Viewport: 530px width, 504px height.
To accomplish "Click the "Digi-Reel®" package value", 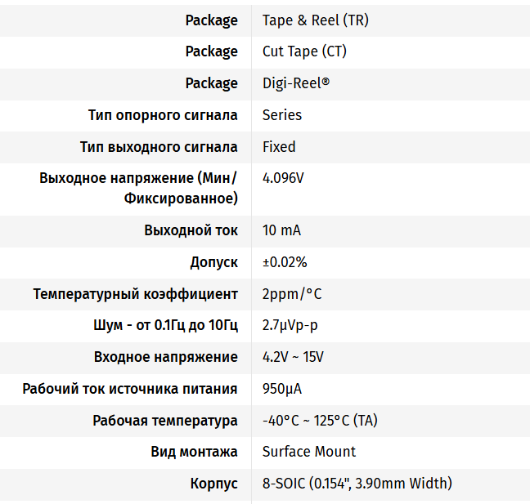I will (296, 83).
